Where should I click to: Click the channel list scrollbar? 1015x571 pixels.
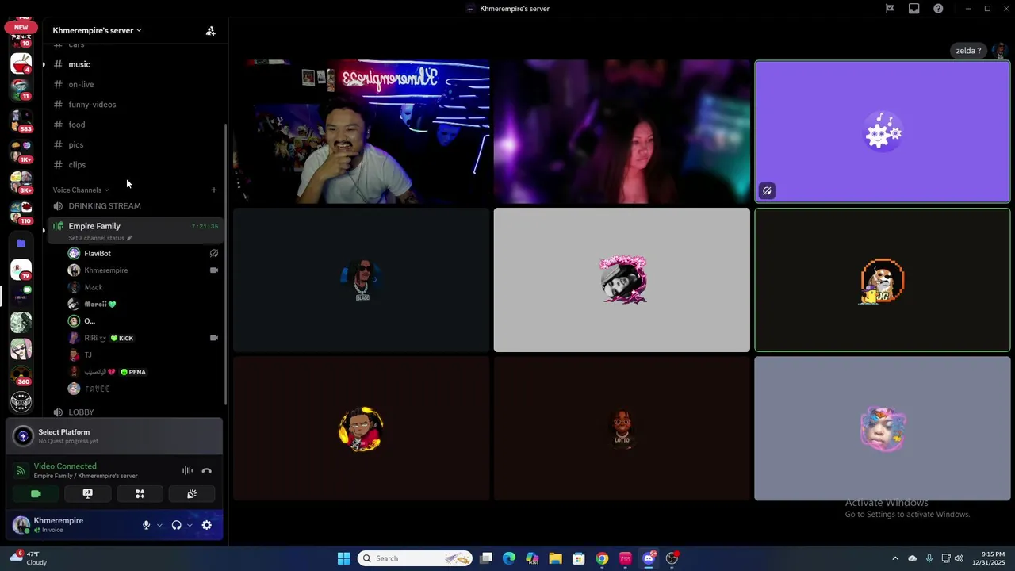point(226,263)
